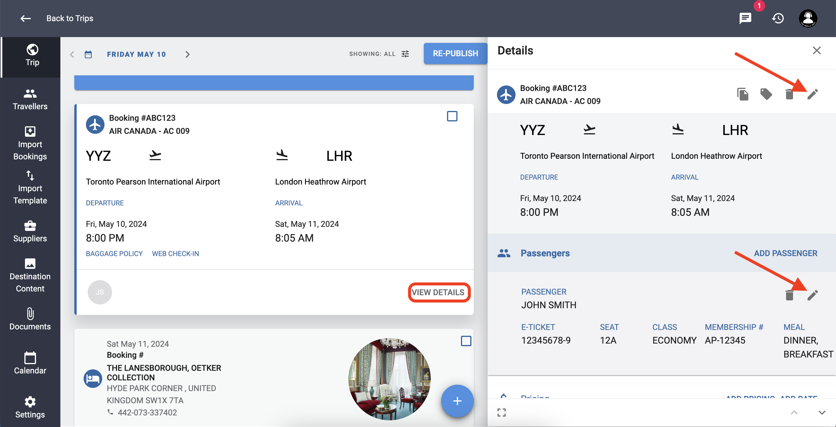Open Settings gear in sidebar

(x=30, y=407)
